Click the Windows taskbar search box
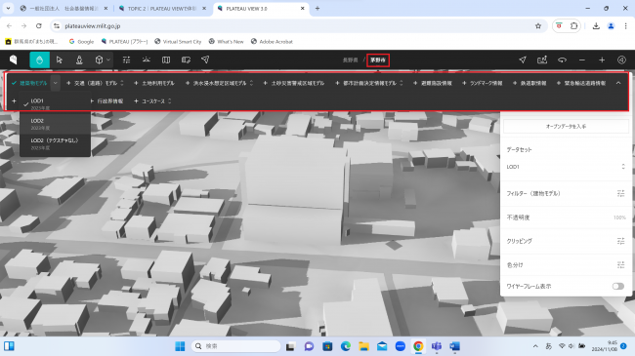Image resolution: width=635 pixels, height=356 pixels. click(x=235, y=346)
